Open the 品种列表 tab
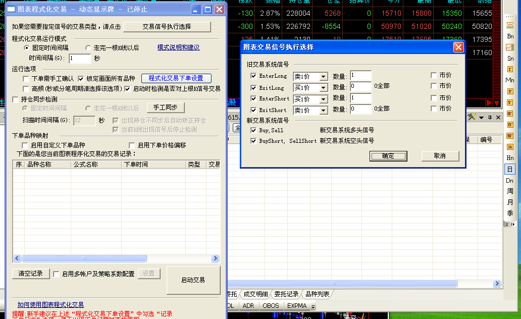521x319 pixels. pyautogui.click(x=318, y=294)
